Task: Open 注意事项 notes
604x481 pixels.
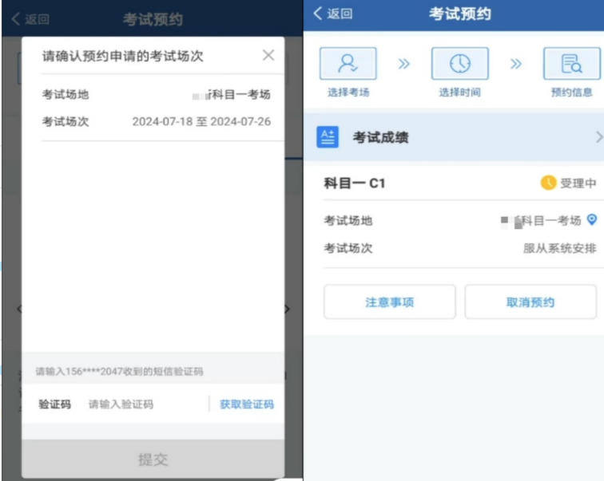Action: coord(389,302)
